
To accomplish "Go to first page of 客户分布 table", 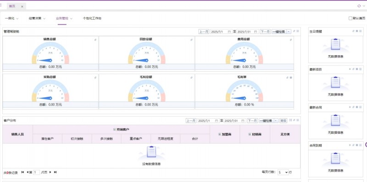I will point(22,172).
